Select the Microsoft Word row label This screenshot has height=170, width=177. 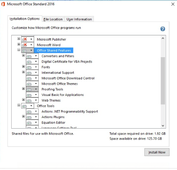(x=49, y=45)
